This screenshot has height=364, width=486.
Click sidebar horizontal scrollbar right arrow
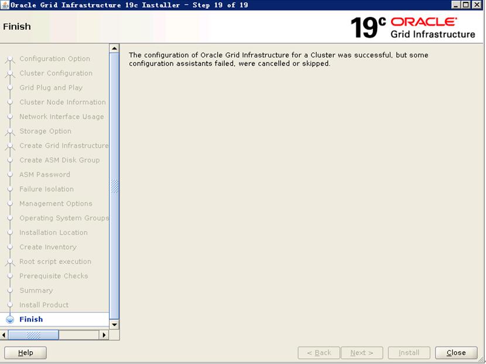coord(104,335)
